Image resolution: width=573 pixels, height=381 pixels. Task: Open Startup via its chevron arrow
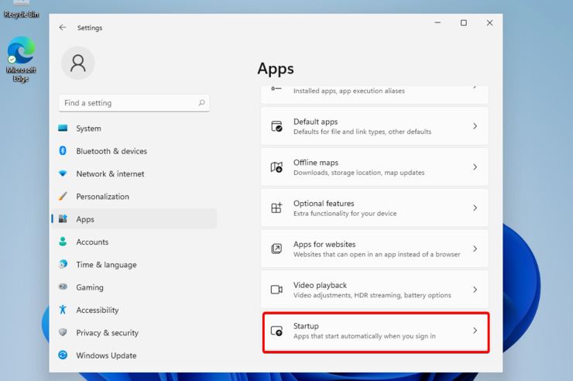click(x=475, y=331)
